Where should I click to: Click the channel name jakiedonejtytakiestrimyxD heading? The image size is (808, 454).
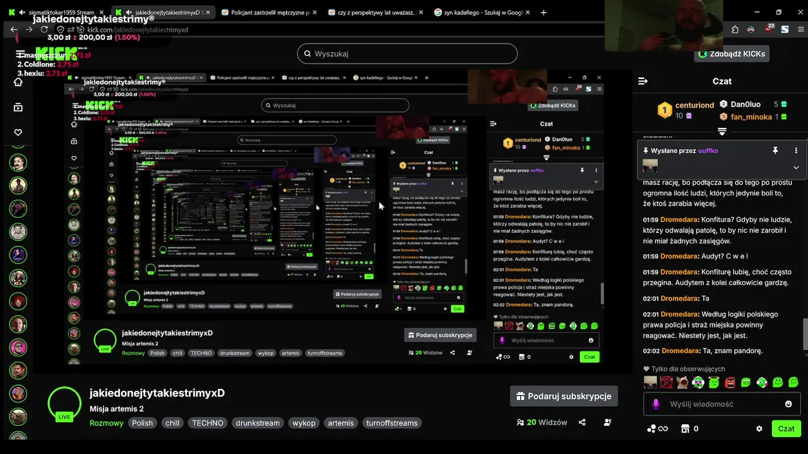(157, 393)
